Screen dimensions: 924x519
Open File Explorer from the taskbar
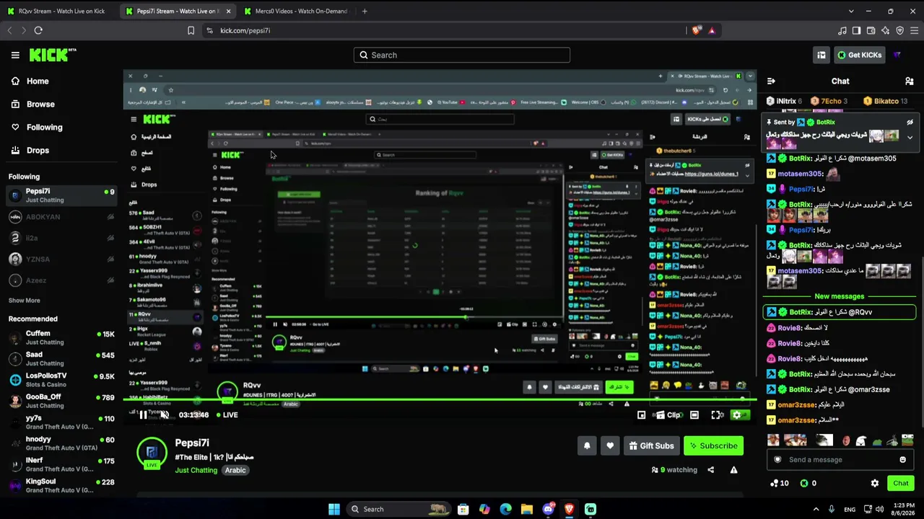[x=527, y=509]
